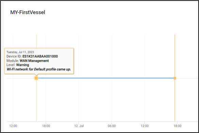Screen dimensions: 199x133
Task: Click the Wi-Fi network came up message
Action: pyautogui.click(x=39, y=69)
